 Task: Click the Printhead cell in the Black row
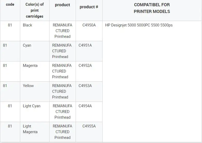[x=62, y=31]
